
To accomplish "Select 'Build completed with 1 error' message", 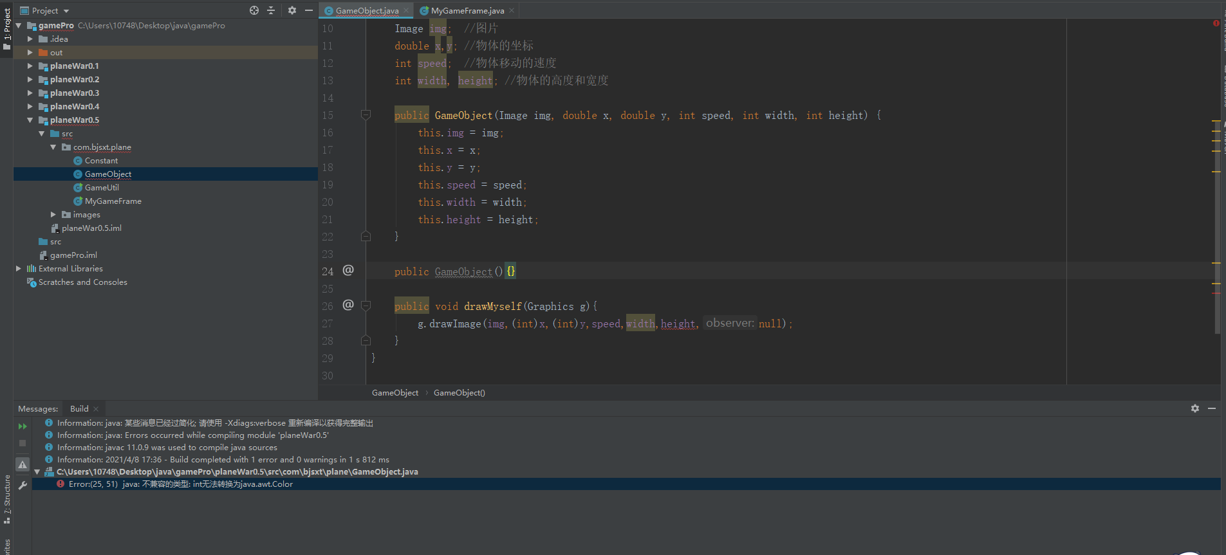I will [x=223, y=460].
